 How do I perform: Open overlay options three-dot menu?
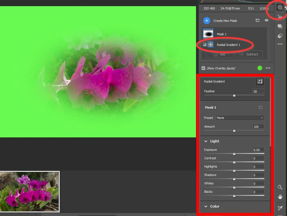pyautogui.click(x=268, y=68)
